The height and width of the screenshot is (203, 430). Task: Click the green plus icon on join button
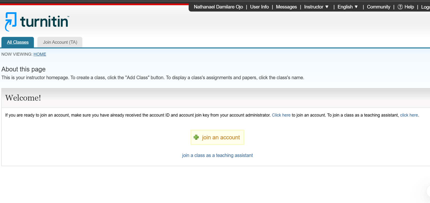click(196, 137)
